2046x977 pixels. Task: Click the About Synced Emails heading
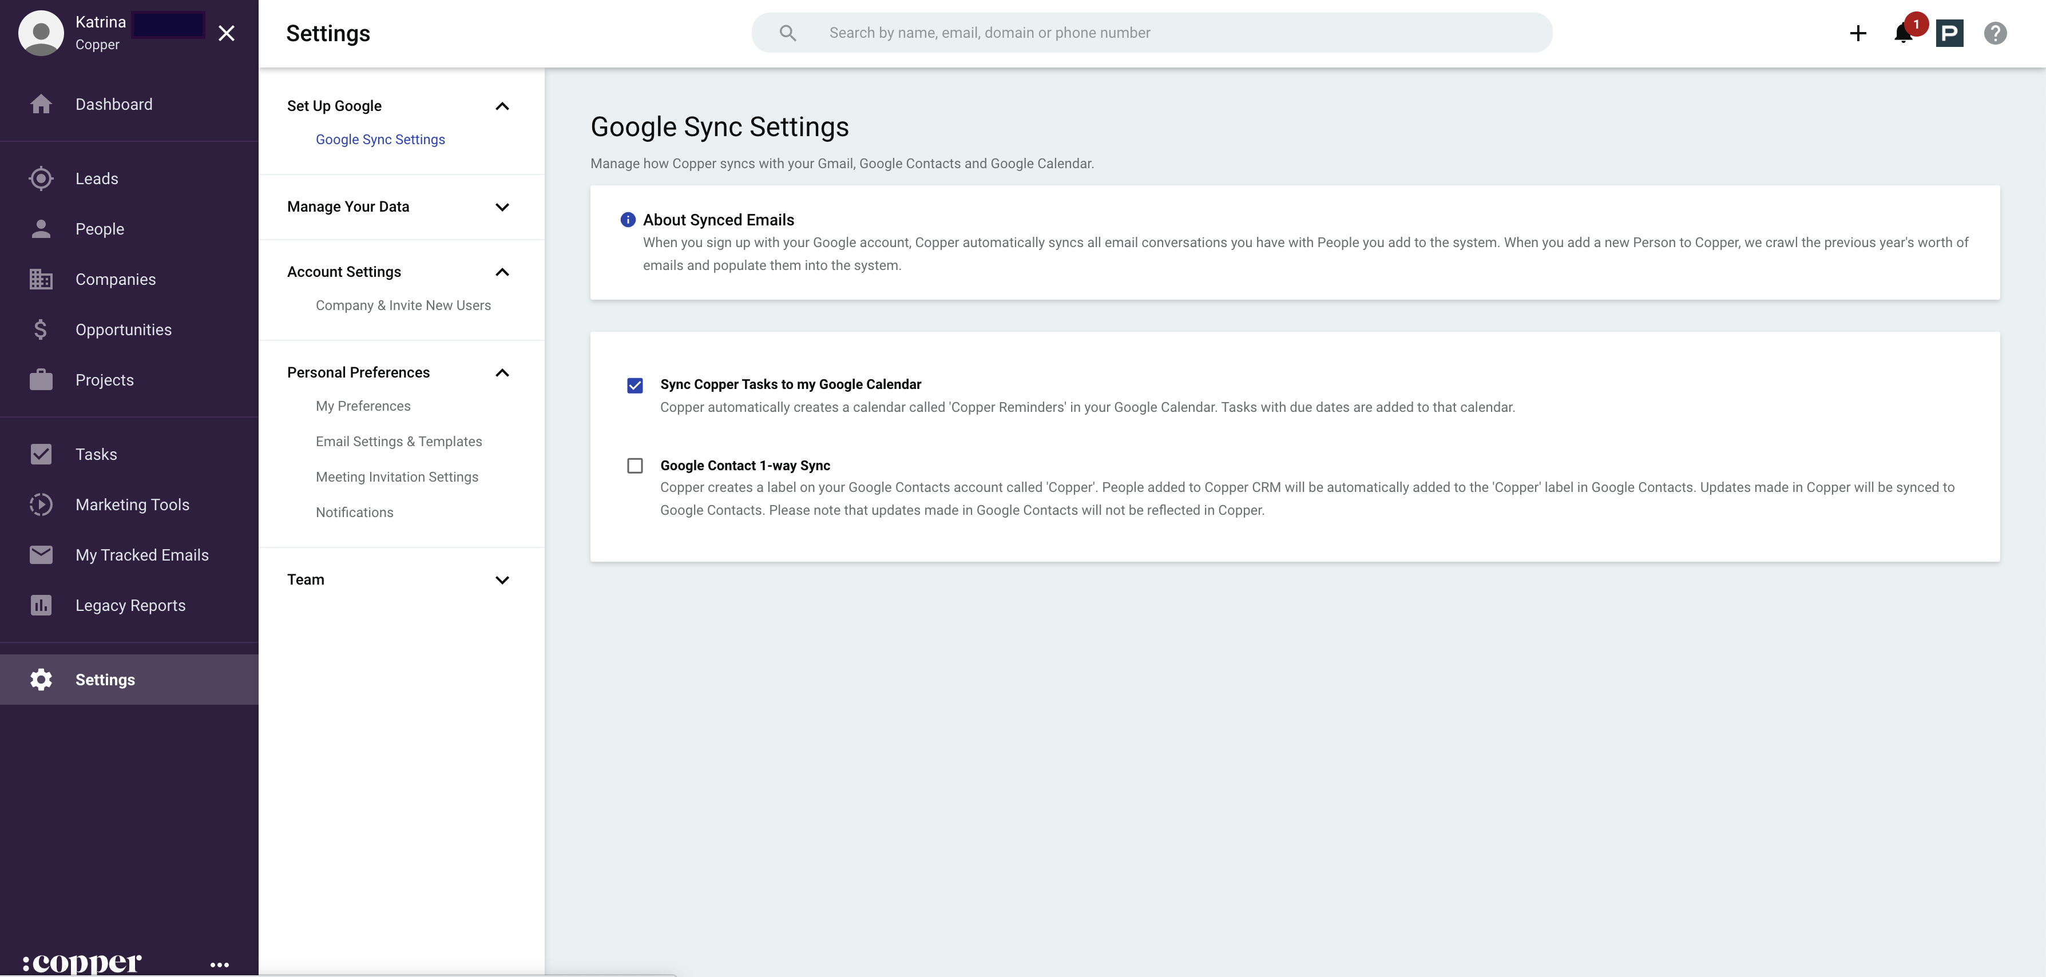click(x=718, y=219)
